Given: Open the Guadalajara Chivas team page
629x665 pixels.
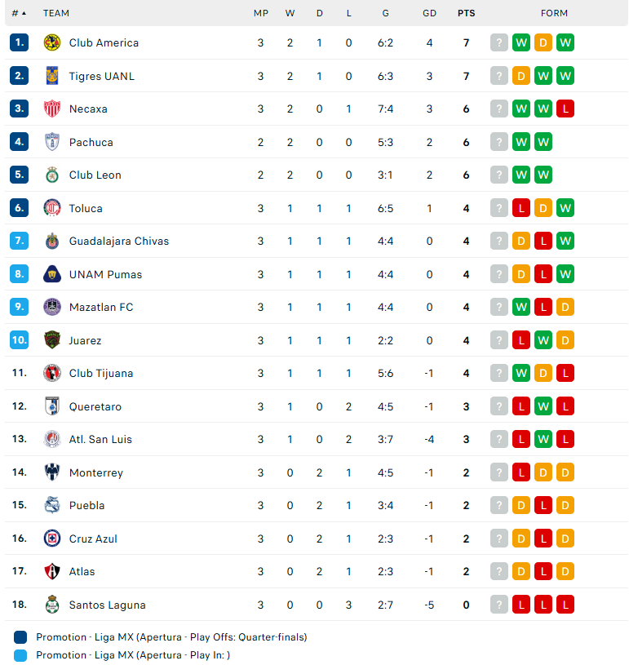Looking at the screenshot, I should (x=119, y=241).
